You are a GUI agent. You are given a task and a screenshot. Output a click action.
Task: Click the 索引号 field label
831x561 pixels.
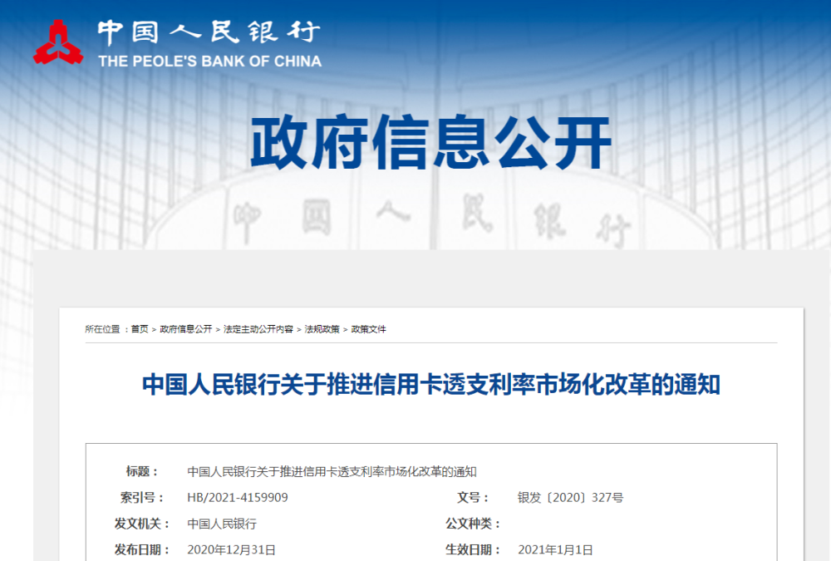138,498
